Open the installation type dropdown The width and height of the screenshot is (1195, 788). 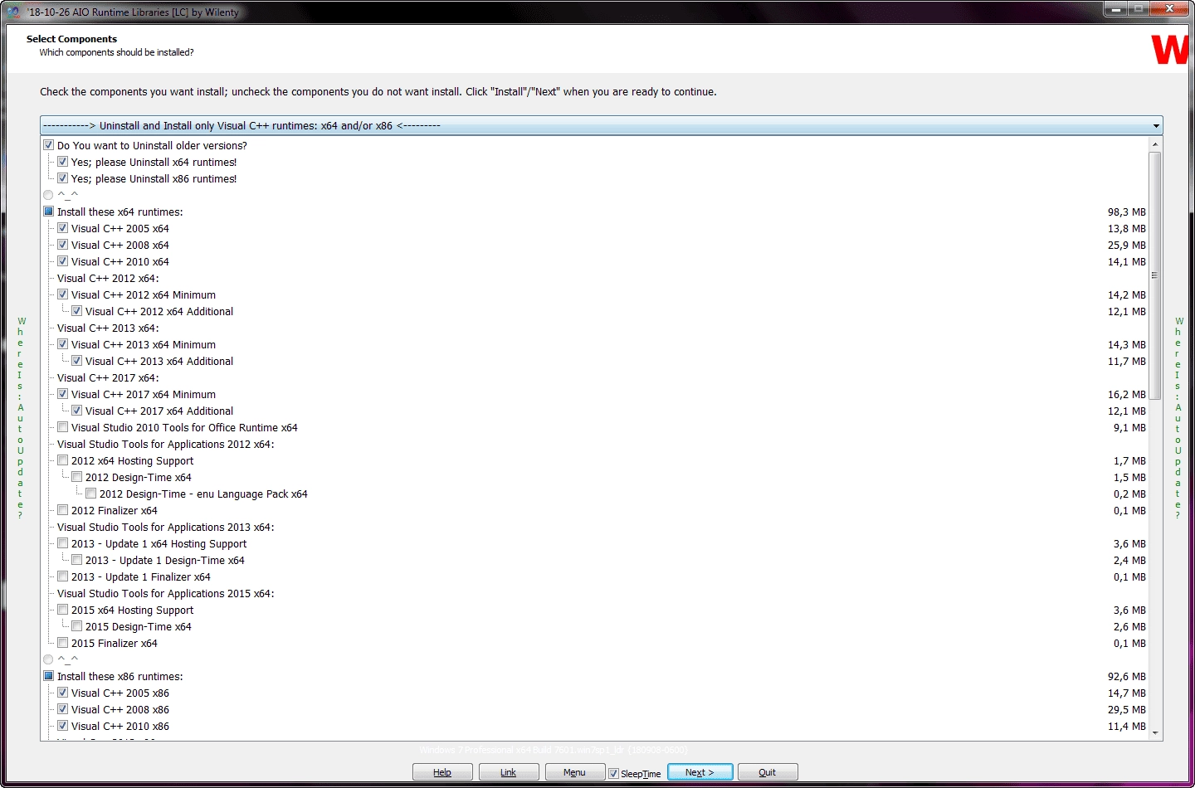[601, 125]
